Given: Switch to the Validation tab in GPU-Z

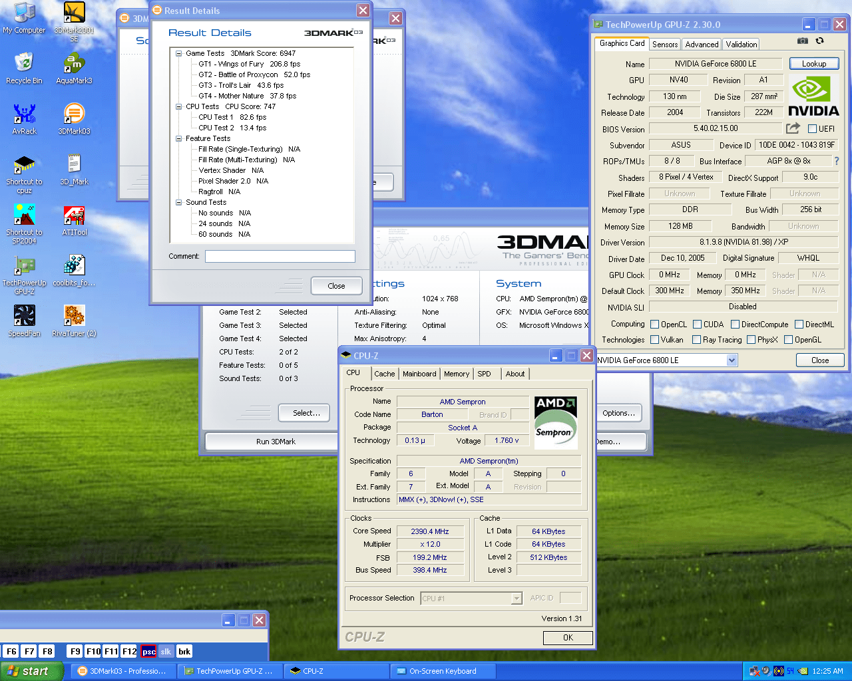Looking at the screenshot, I should [742, 45].
